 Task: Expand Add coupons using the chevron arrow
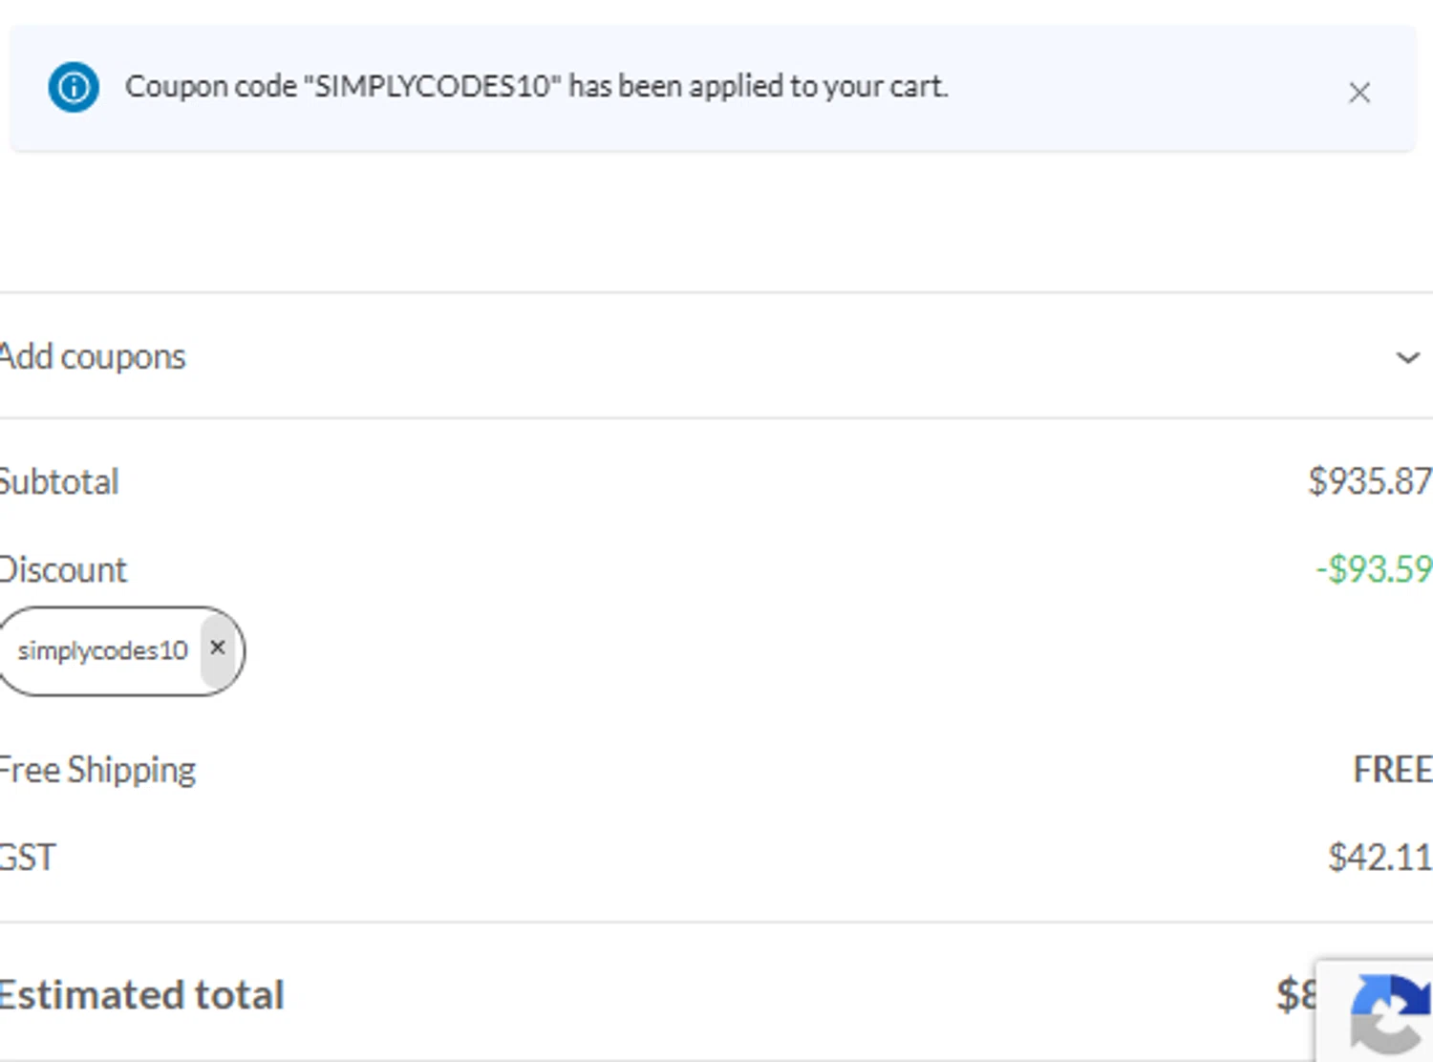pyautogui.click(x=1406, y=358)
